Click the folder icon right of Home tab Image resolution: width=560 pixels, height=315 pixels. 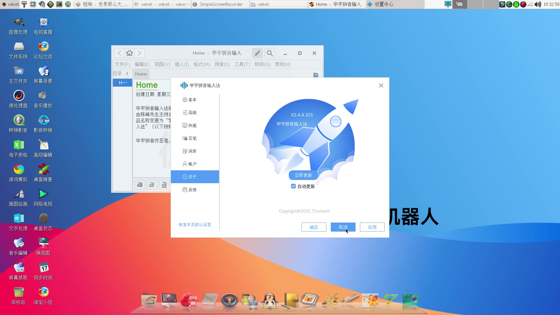[x=316, y=75]
